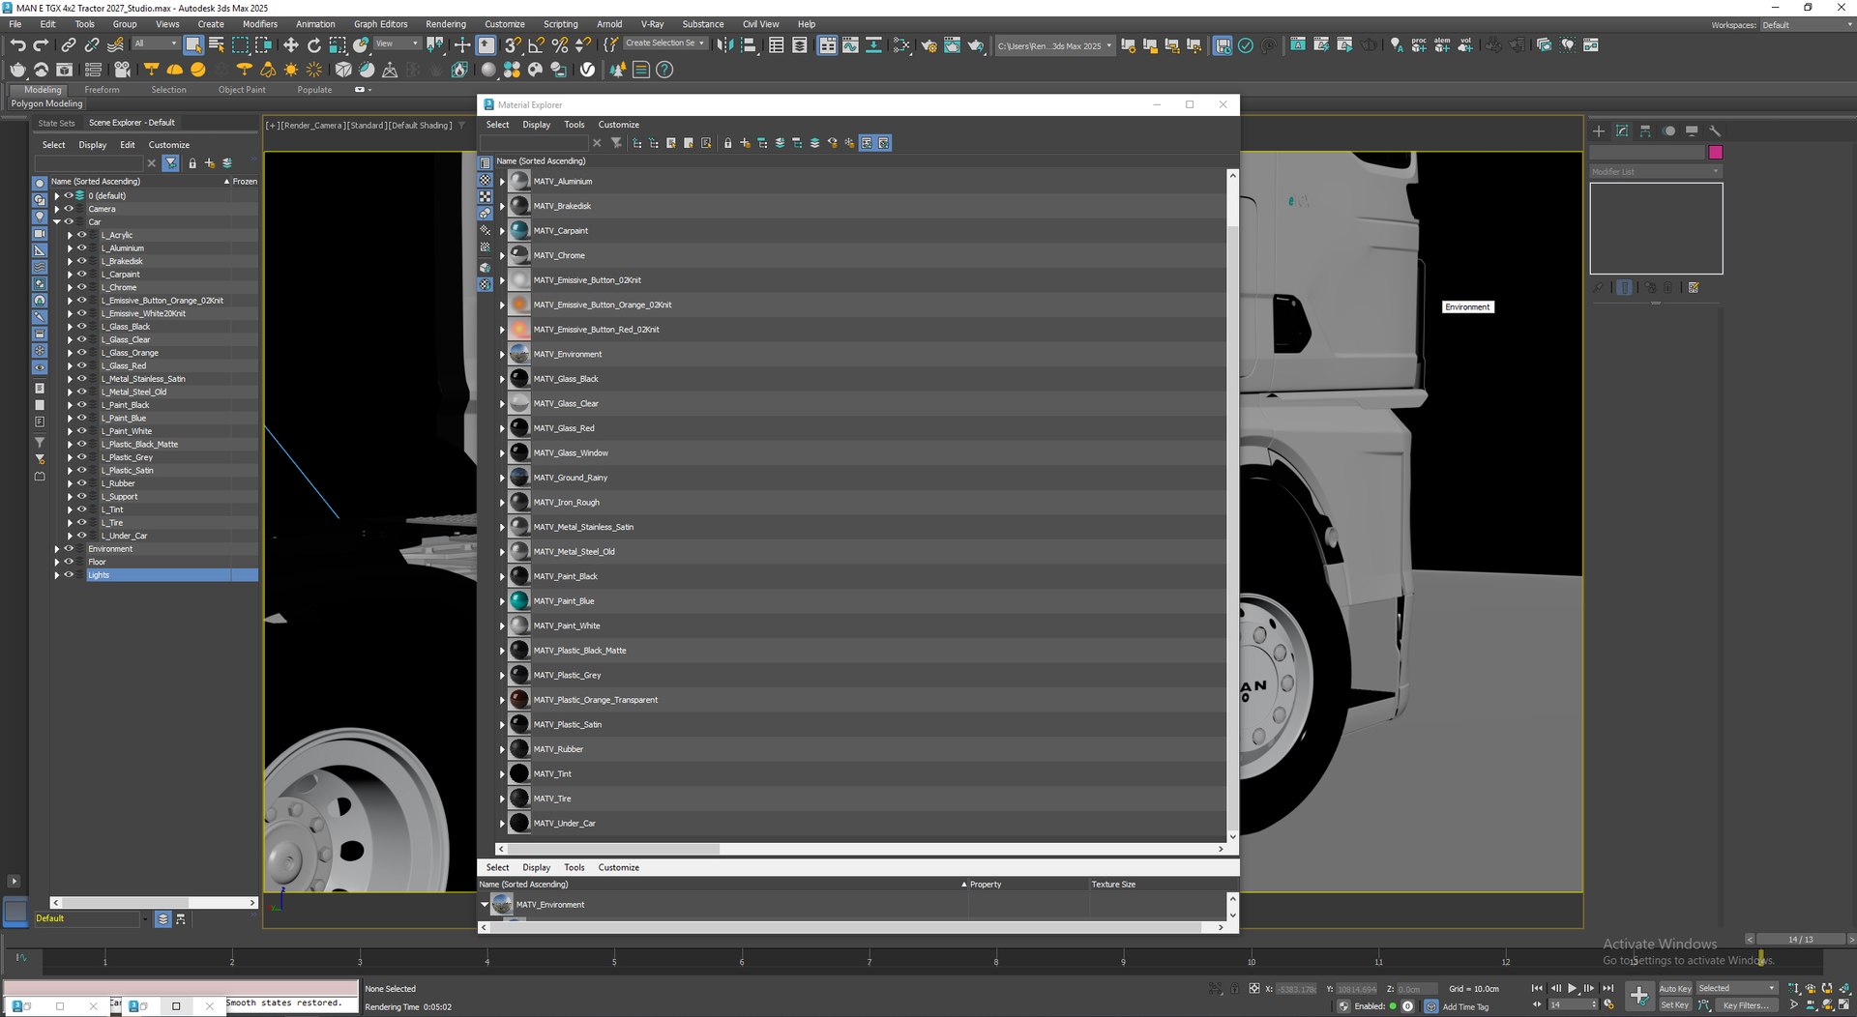Open the V-Ray logo toolbar icon
The image size is (1857, 1017).
(587, 70)
